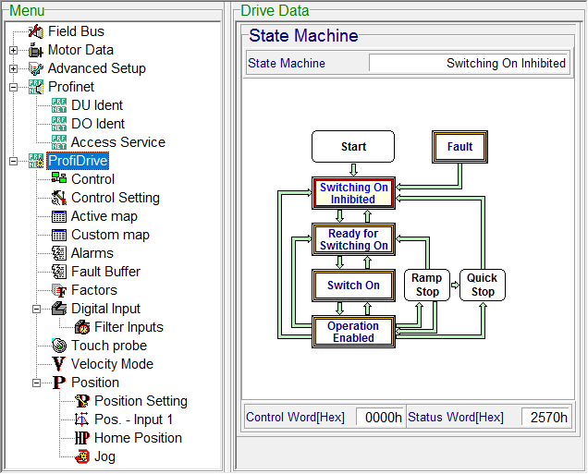Select the Alarms icon in tree
This screenshot has width=588, height=474.
tap(59, 253)
